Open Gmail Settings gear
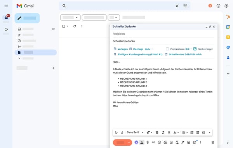 tap(226, 6)
